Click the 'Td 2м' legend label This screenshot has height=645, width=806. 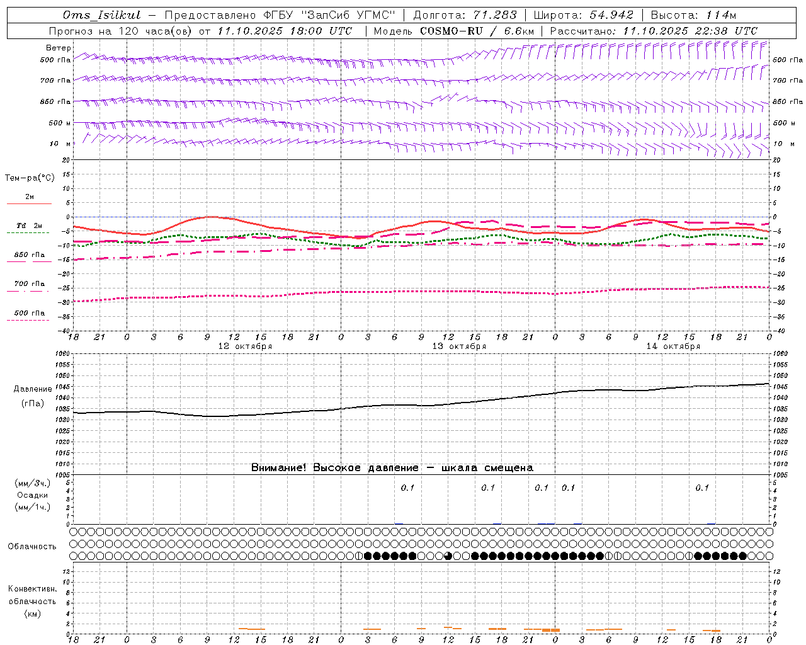coord(30,225)
